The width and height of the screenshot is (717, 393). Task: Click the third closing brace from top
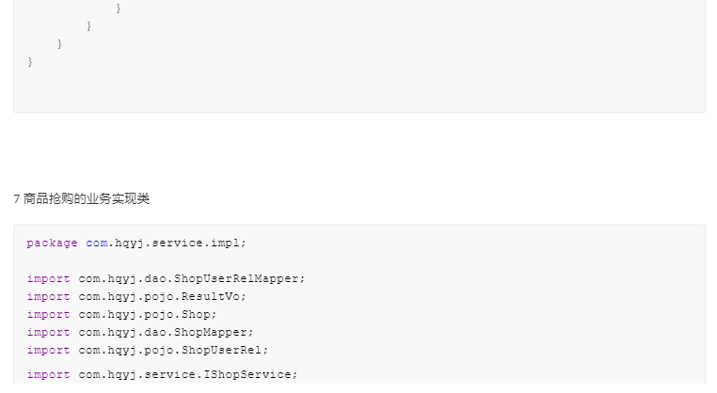tap(60, 44)
